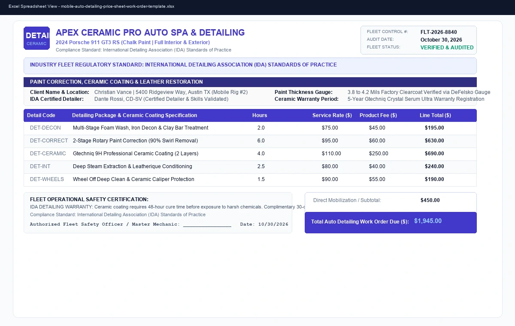
Task: Click the $75.00 service rate cell
Action: 330,128
